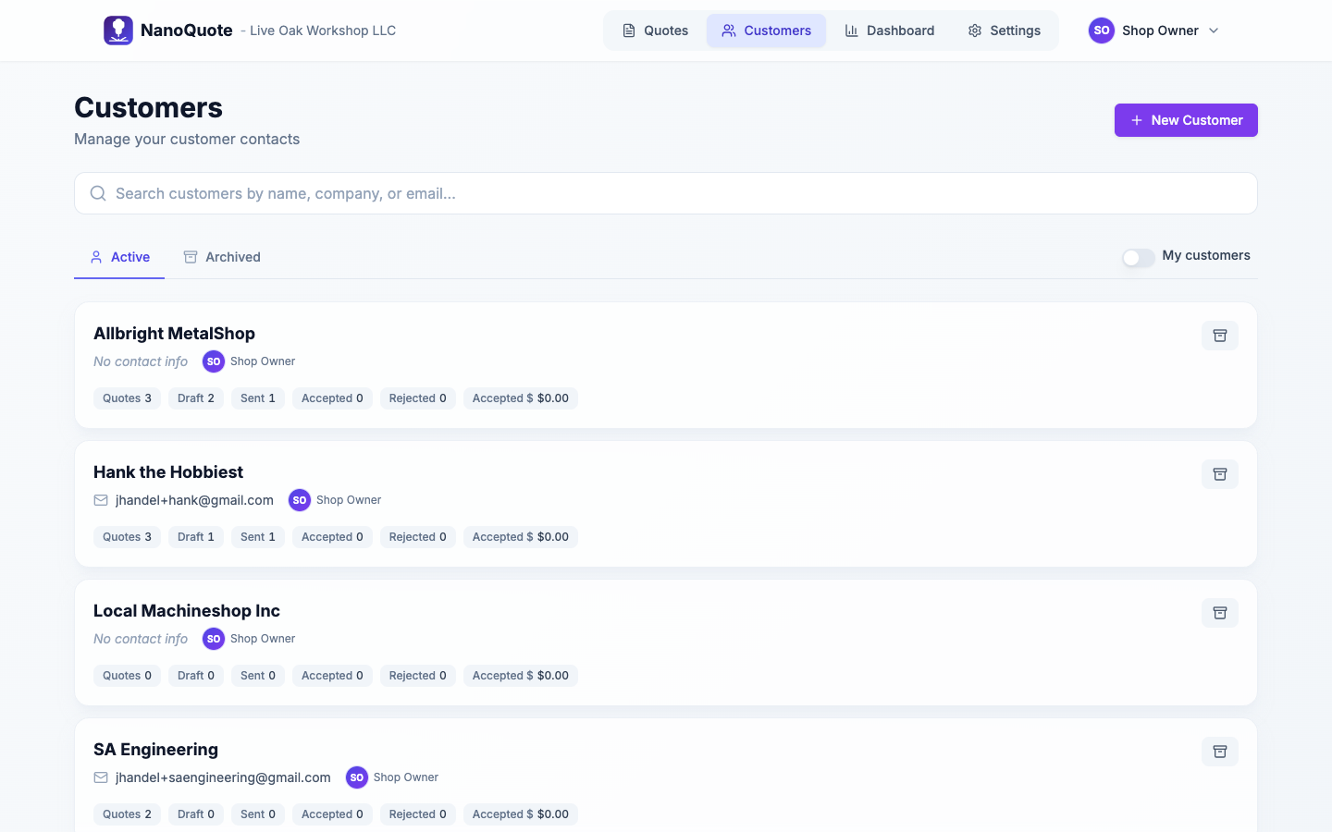Open the Customers navigation item
1332x832 pixels.
pyautogui.click(x=766, y=30)
